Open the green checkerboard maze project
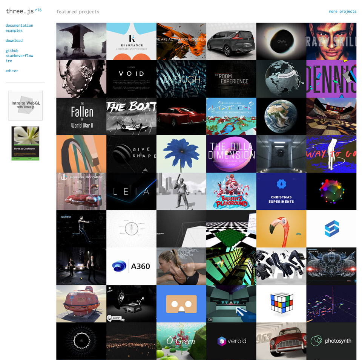362x360 pixels. coord(231,229)
